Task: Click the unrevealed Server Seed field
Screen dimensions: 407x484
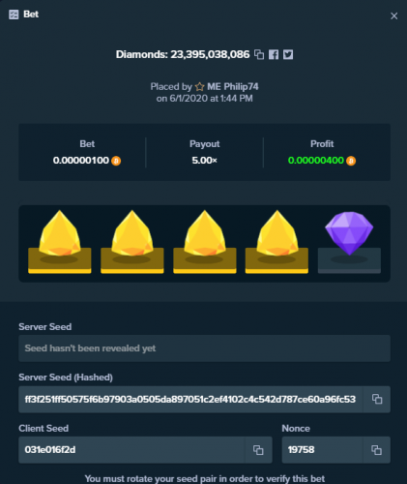Action: coord(204,348)
